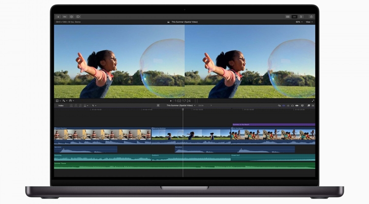Select the Blowing Bubbles video clip
This screenshot has height=204, width=369.
[191, 136]
